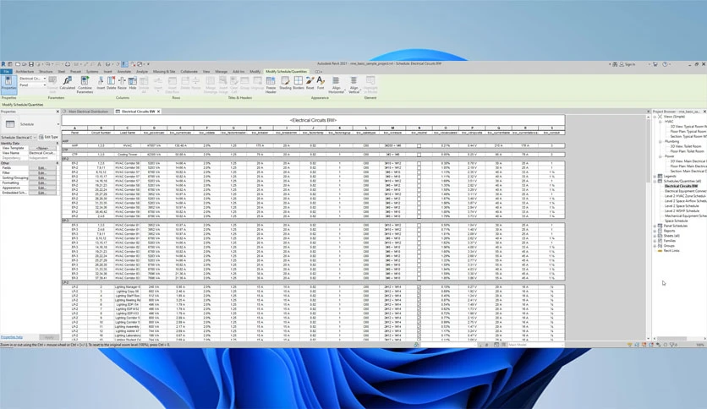
Task: Expand the Families node in Project Browser
Action: coord(655,241)
